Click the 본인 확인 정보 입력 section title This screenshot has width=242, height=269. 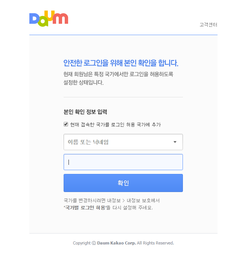(x=85, y=112)
